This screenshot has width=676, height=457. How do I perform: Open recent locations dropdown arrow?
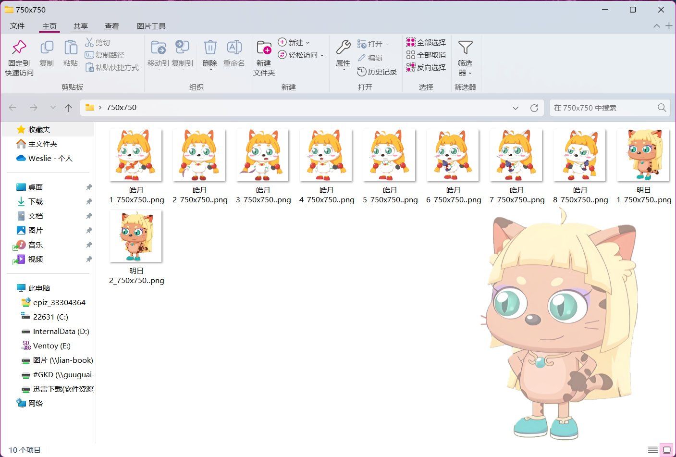coord(53,108)
